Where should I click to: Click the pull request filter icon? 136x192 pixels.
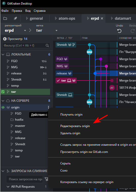tap(46, 179)
